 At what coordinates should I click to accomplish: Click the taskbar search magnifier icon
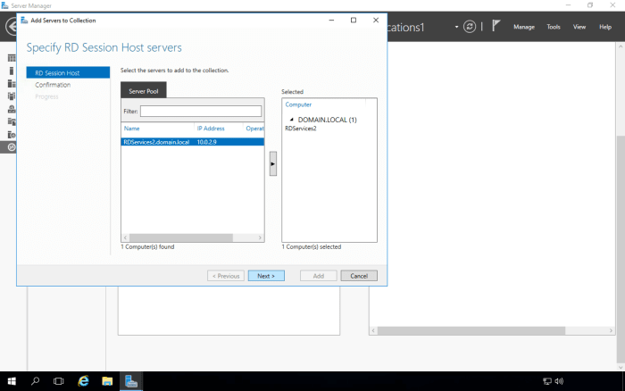coord(36,381)
